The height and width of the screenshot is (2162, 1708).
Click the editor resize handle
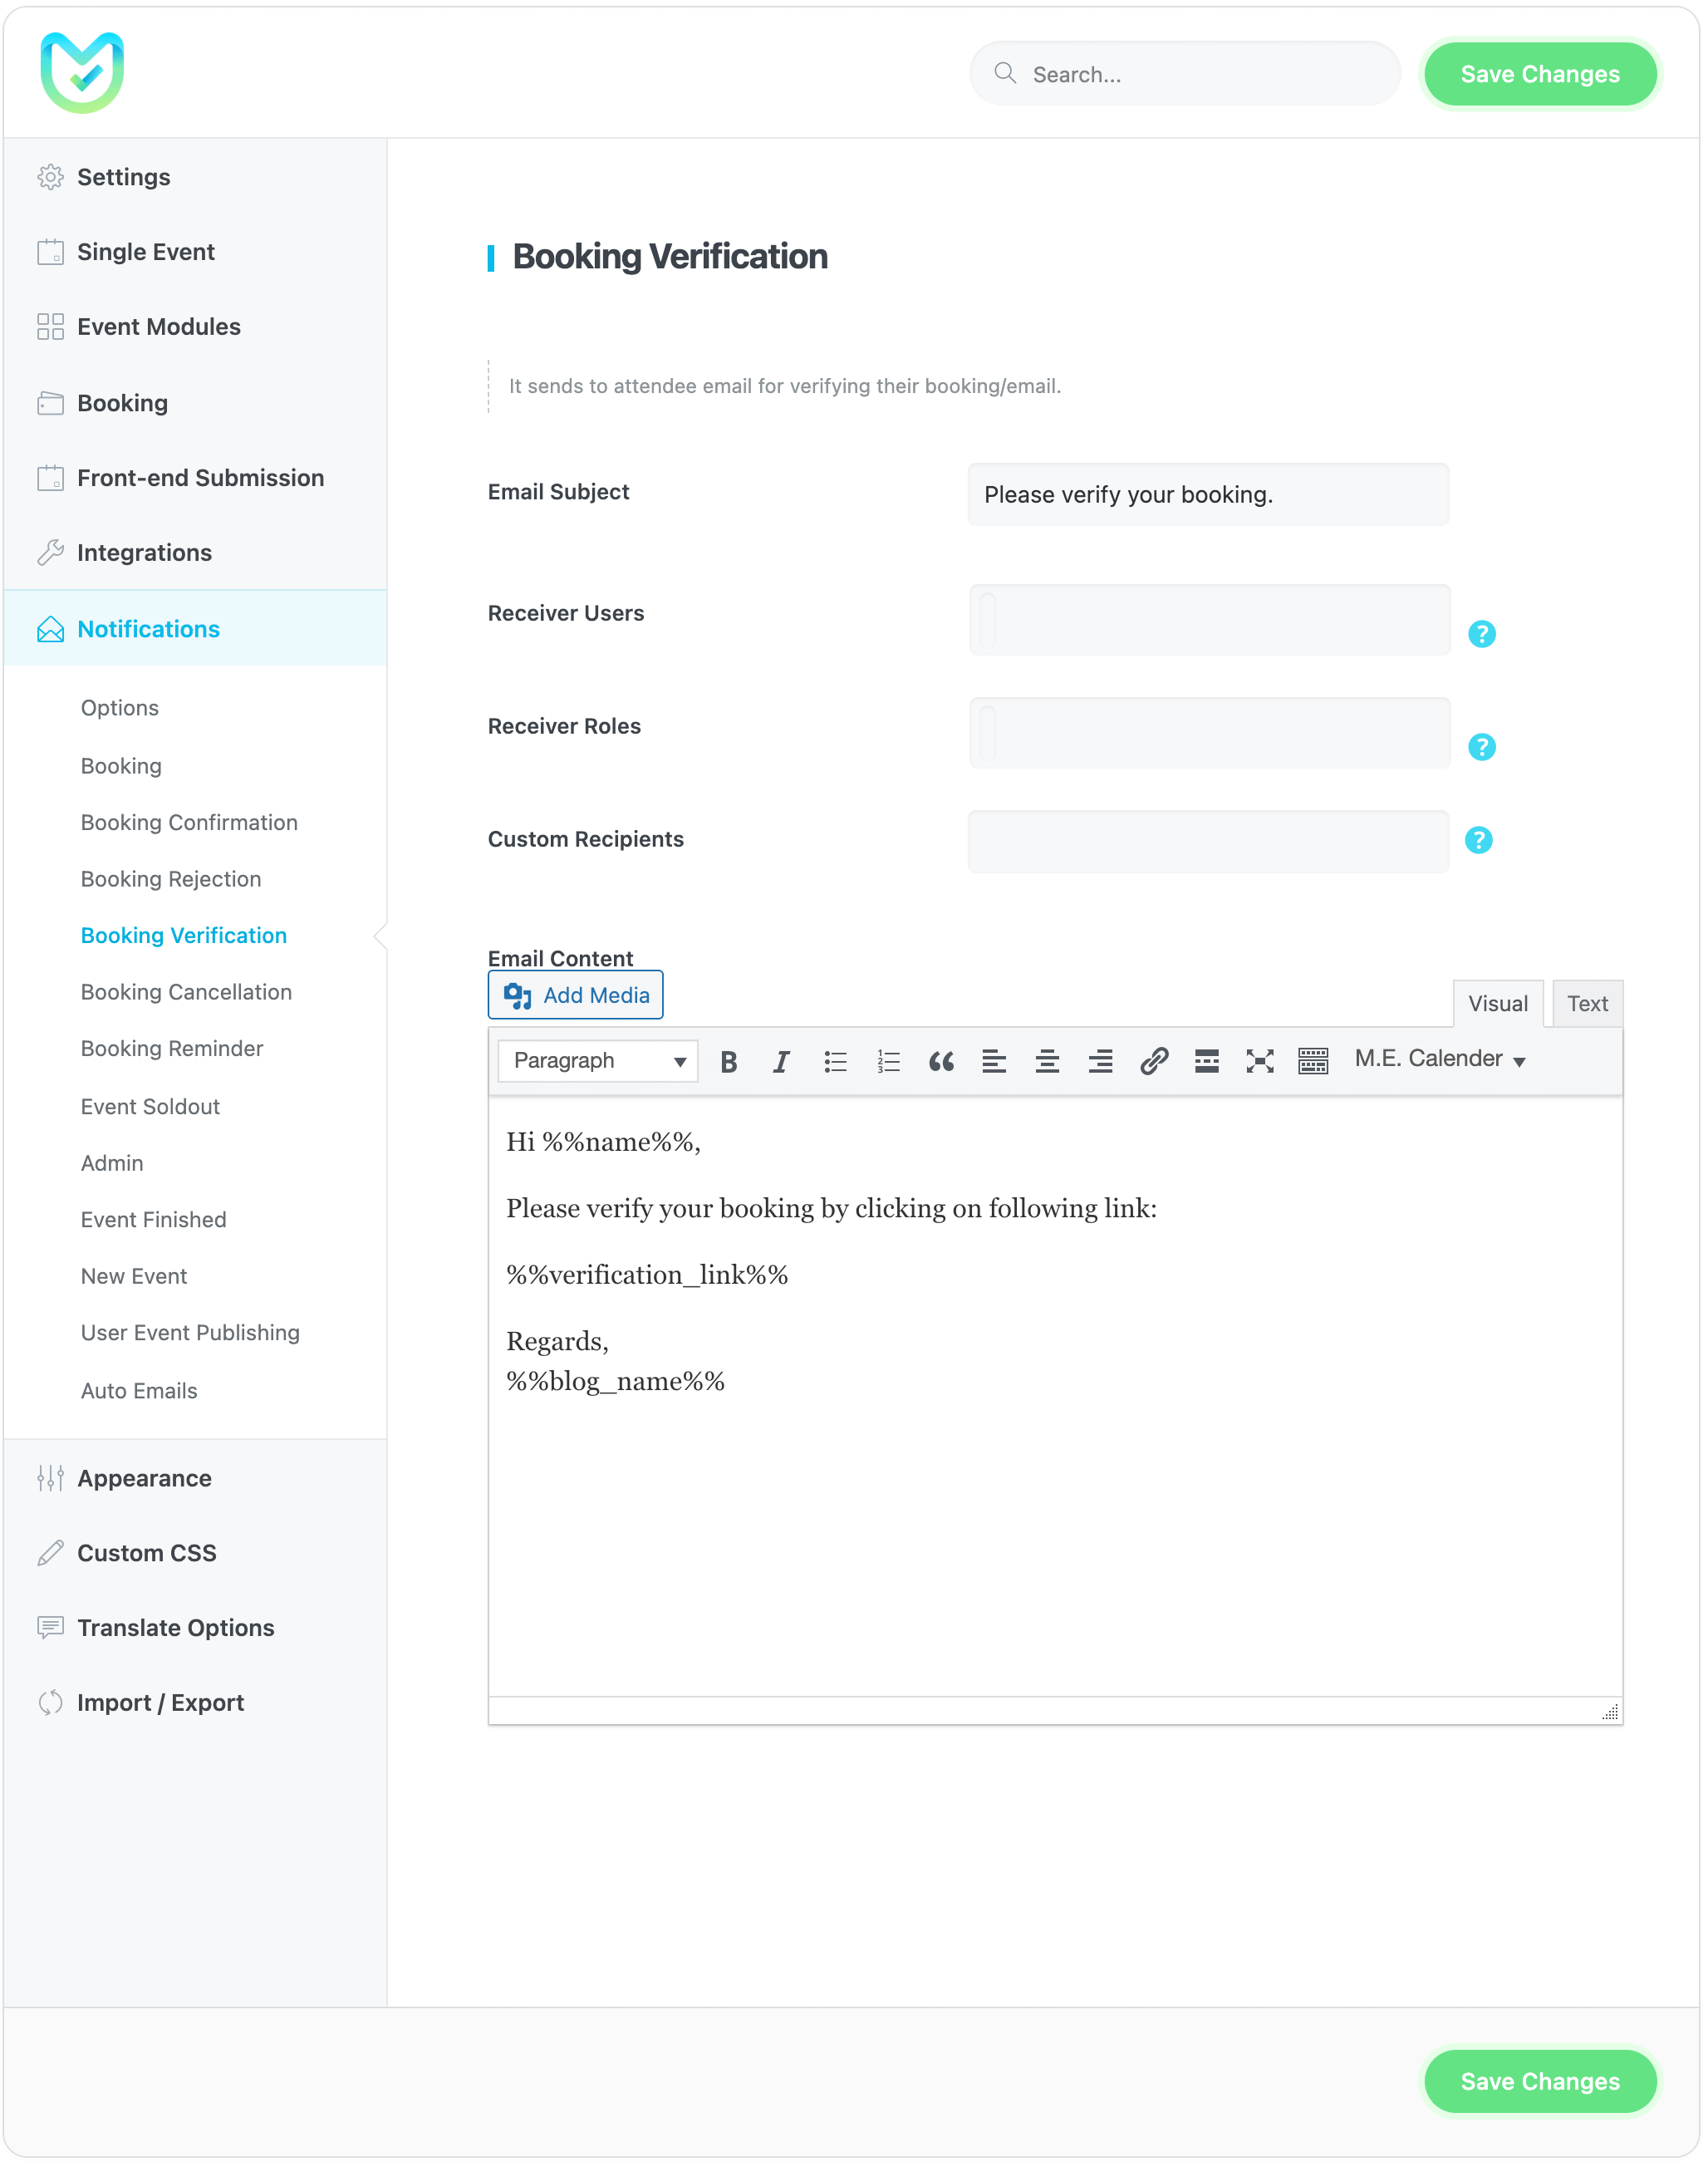click(1610, 1712)
